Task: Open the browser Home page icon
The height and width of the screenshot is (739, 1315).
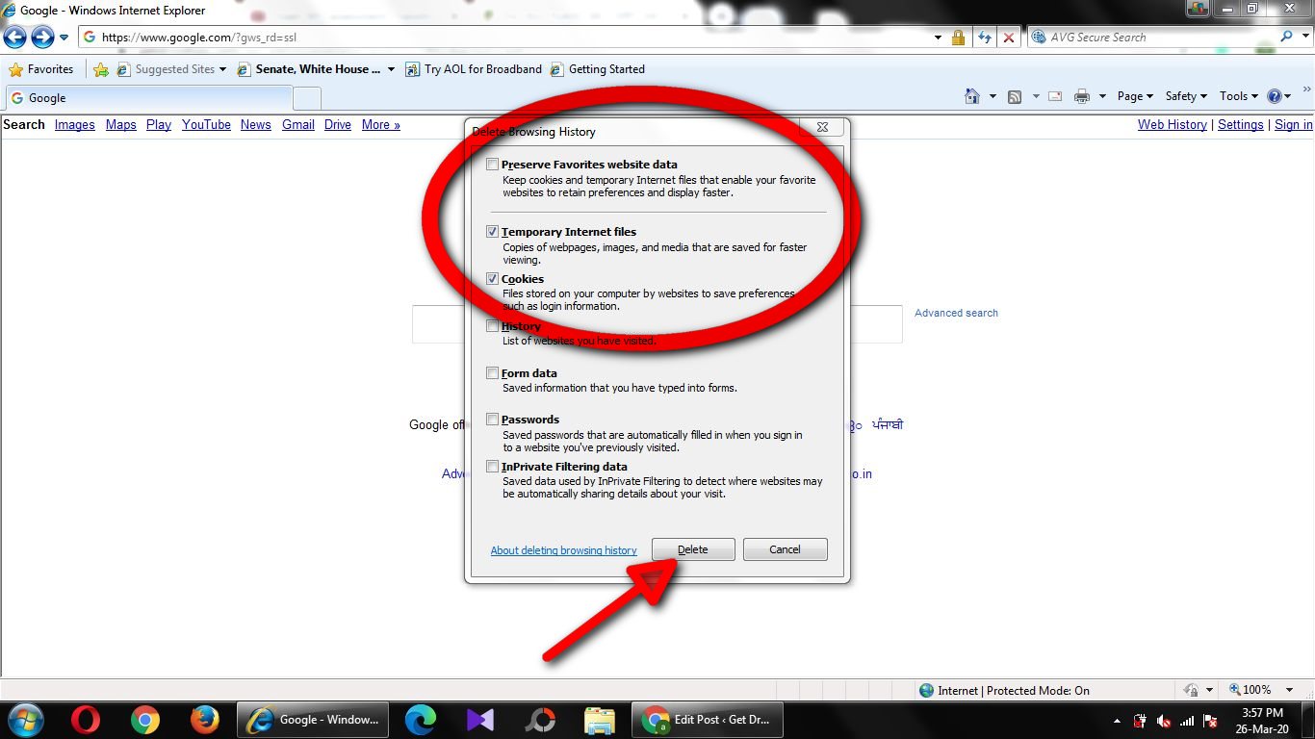Action: pos(971,96)
